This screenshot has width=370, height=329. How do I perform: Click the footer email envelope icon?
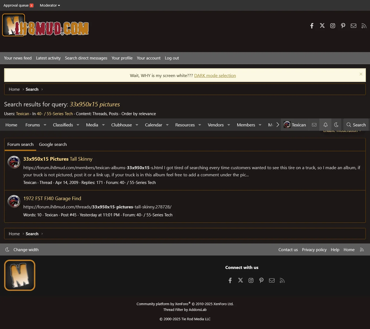pos(272,280)
